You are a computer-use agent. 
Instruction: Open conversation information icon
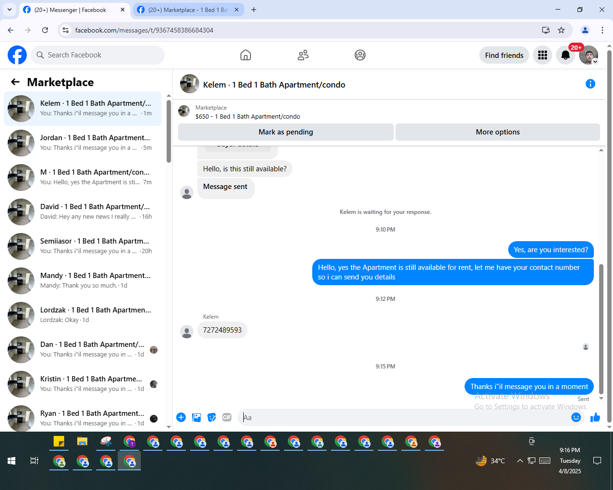590,84
